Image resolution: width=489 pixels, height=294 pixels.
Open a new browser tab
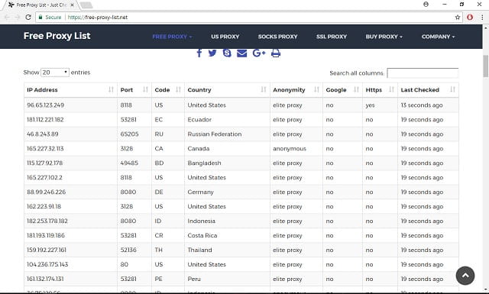tap(86, 5)
